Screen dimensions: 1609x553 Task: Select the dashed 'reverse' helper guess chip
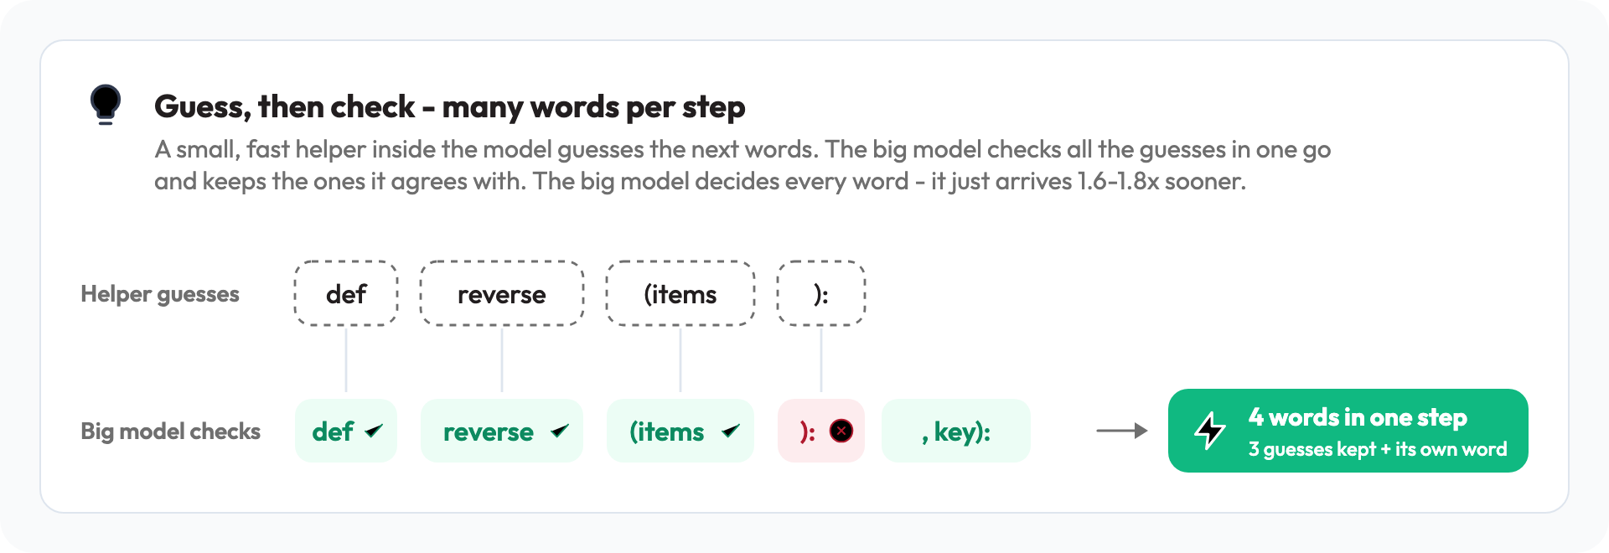(502, 293)
